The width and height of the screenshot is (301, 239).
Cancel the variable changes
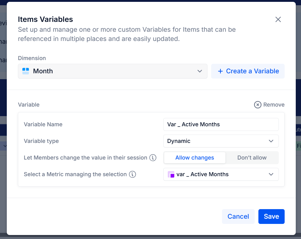[238, 217]
